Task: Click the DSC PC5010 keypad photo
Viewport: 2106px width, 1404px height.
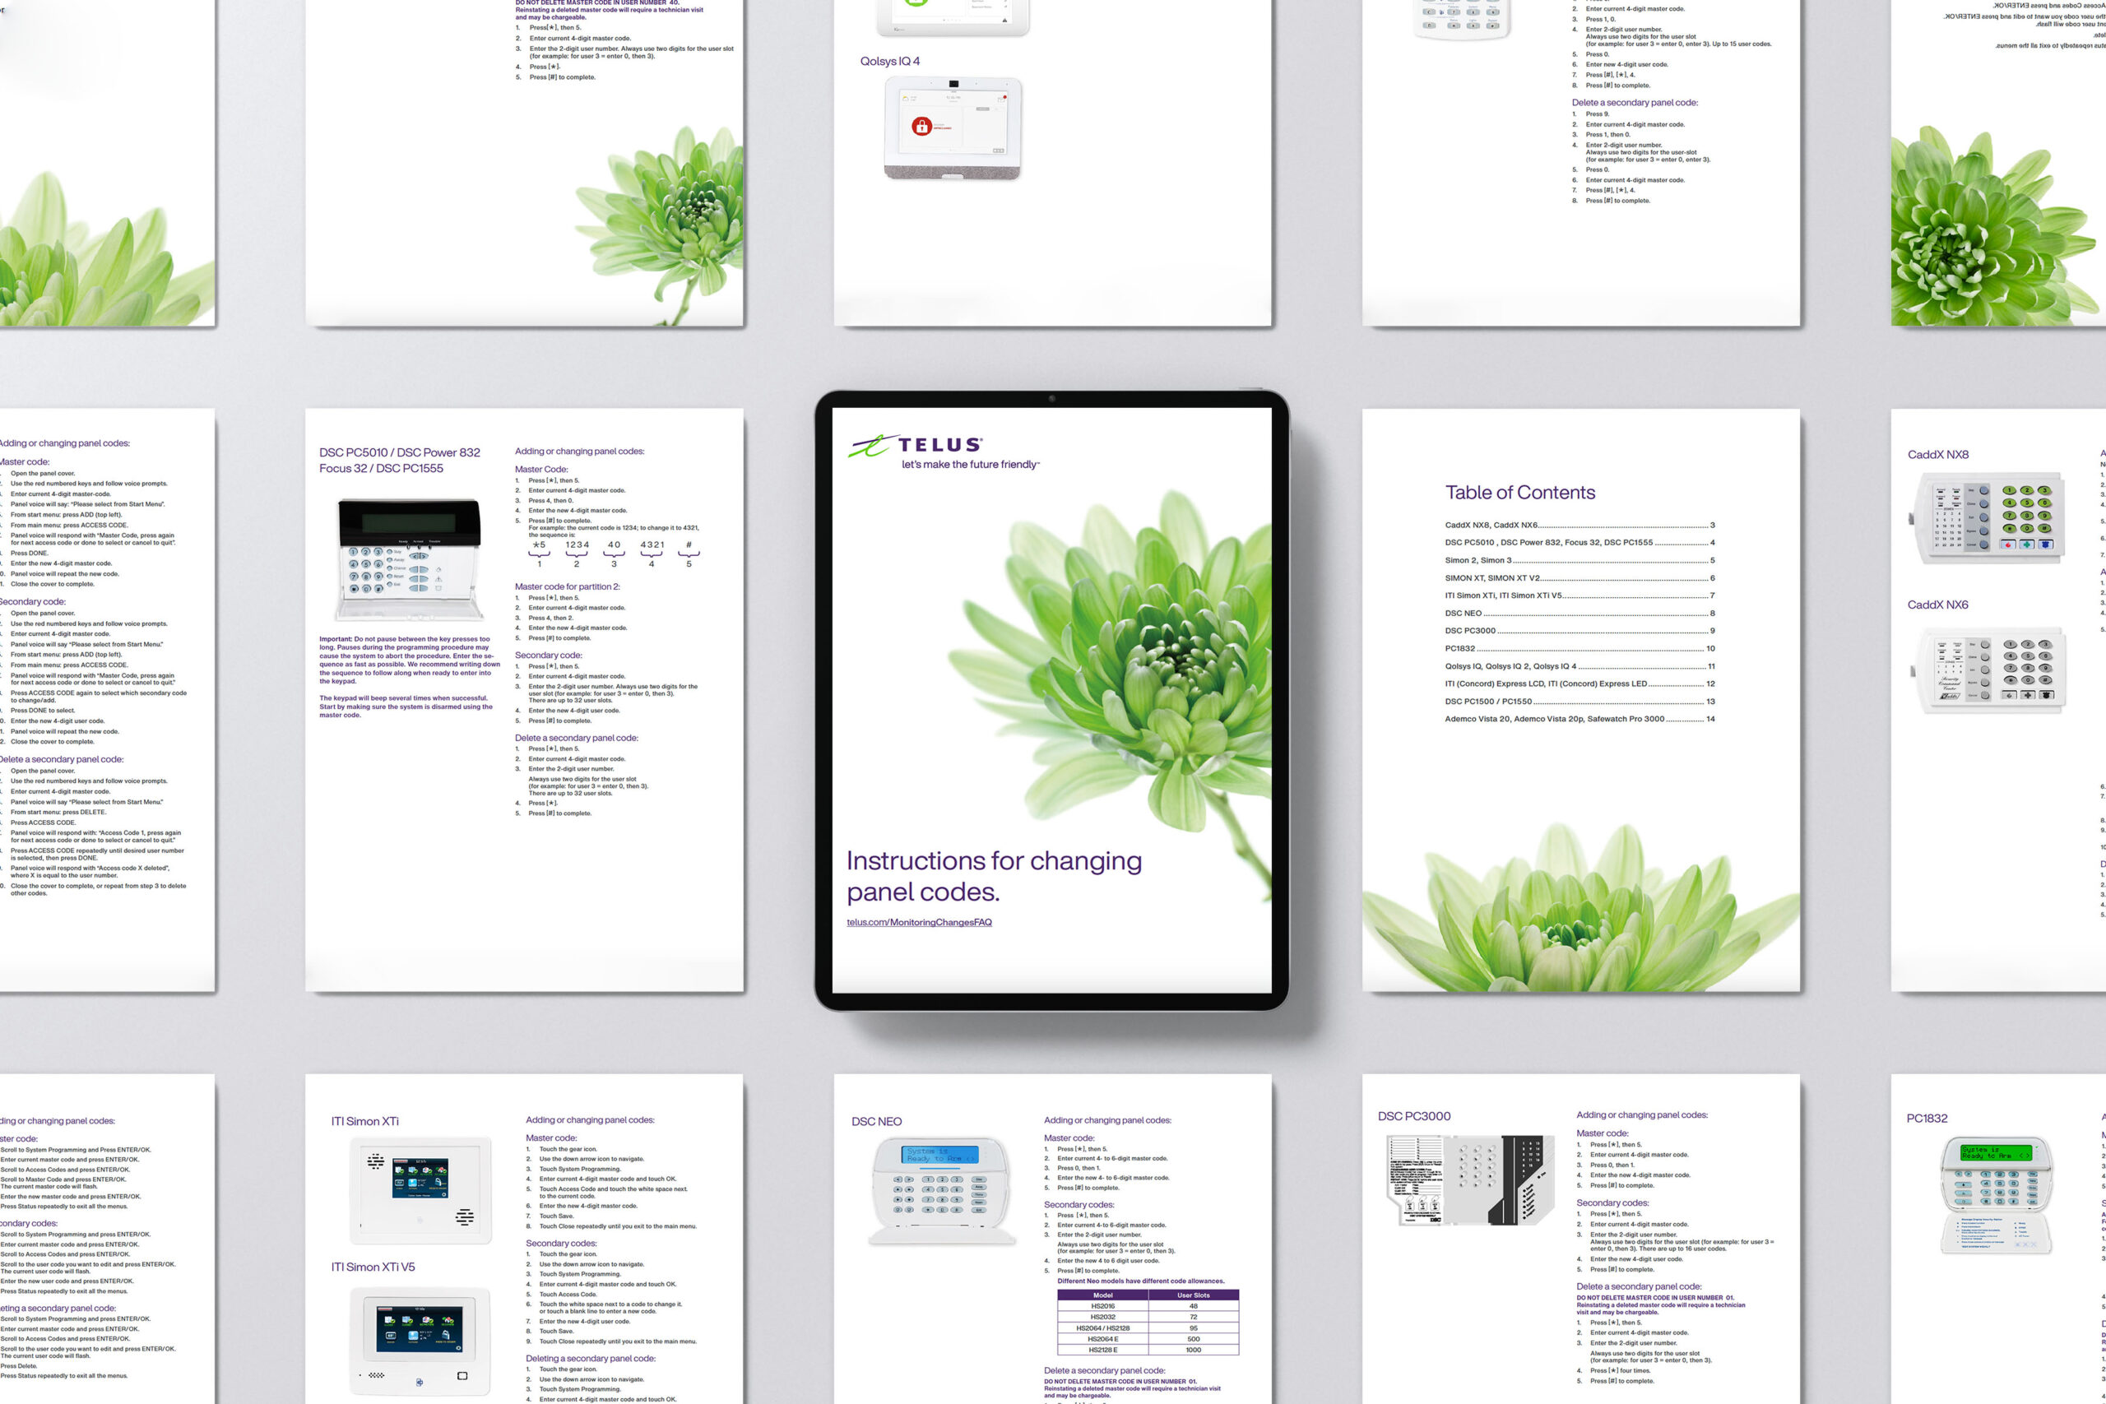Action: click(409, 559)
